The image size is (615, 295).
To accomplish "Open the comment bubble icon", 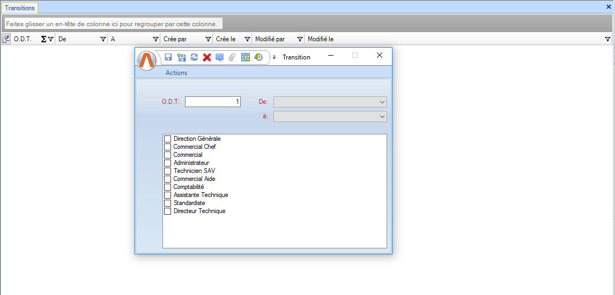I will pos(219,57).
